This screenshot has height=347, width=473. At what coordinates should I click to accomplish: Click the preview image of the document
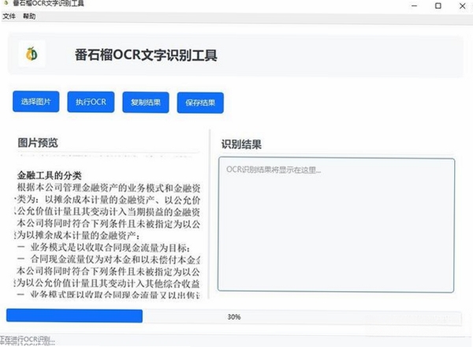[108, 227]
